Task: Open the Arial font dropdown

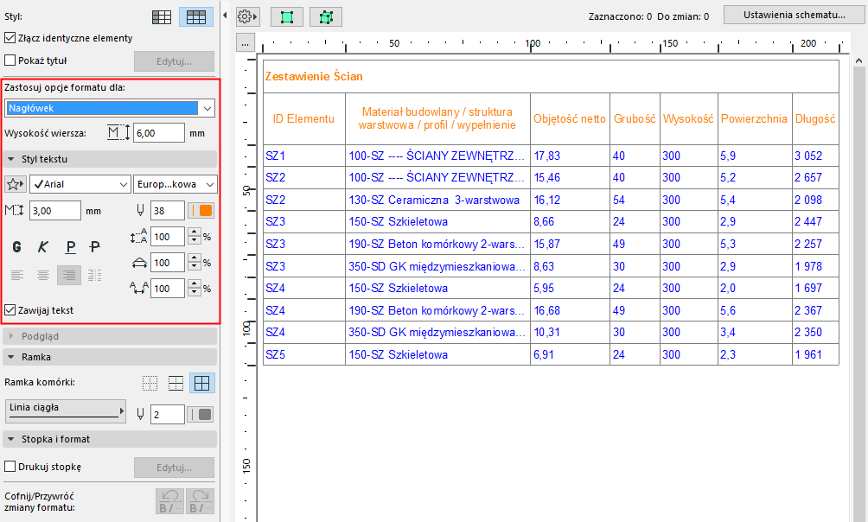Action: pyautogui.click(x=80, y=184)
